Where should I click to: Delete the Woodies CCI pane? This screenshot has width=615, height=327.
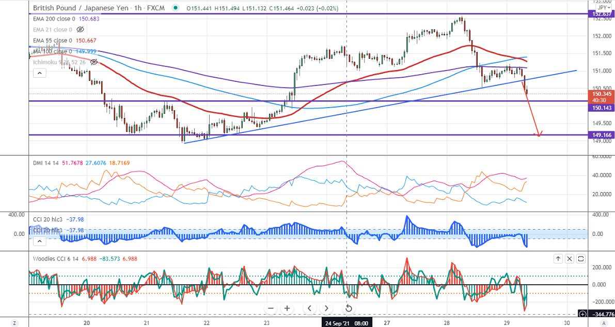point(570,259)
